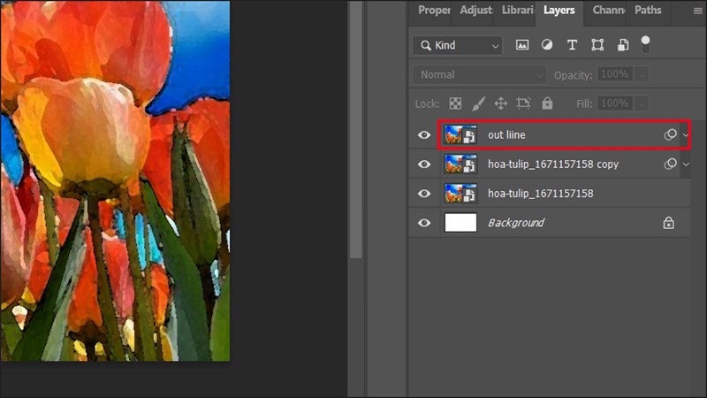
Task: Filter layers by pixel layers icon
Action: click(522, 45)
